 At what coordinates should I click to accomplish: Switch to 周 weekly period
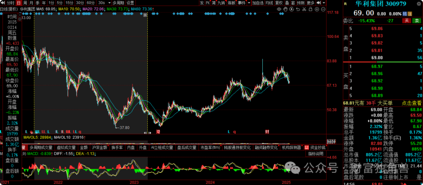(25, 3)
